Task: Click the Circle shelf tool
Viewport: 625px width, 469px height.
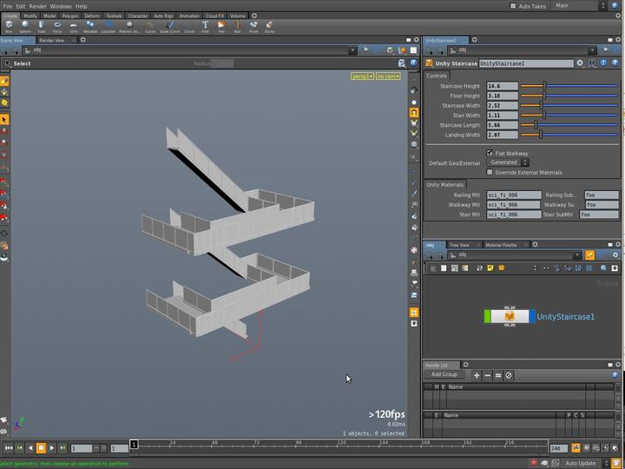Action: point(189,26)
